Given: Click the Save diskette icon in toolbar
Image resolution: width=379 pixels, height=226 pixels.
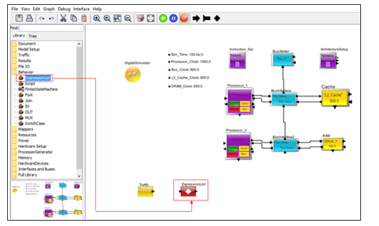Looking at the screenshot, I should [x=19, y=18].
